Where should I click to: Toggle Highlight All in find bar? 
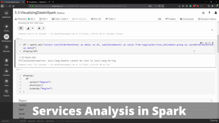click(x=31, y=121)
